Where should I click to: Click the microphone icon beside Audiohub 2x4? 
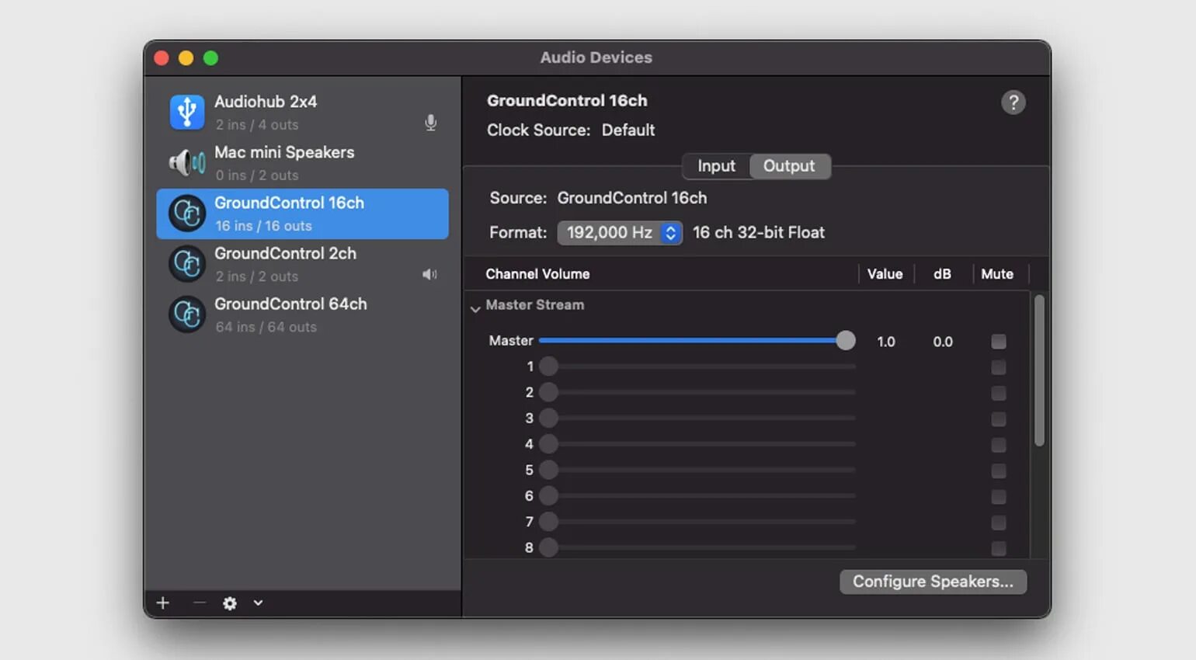pyautogui.click(x=430, y=123)
